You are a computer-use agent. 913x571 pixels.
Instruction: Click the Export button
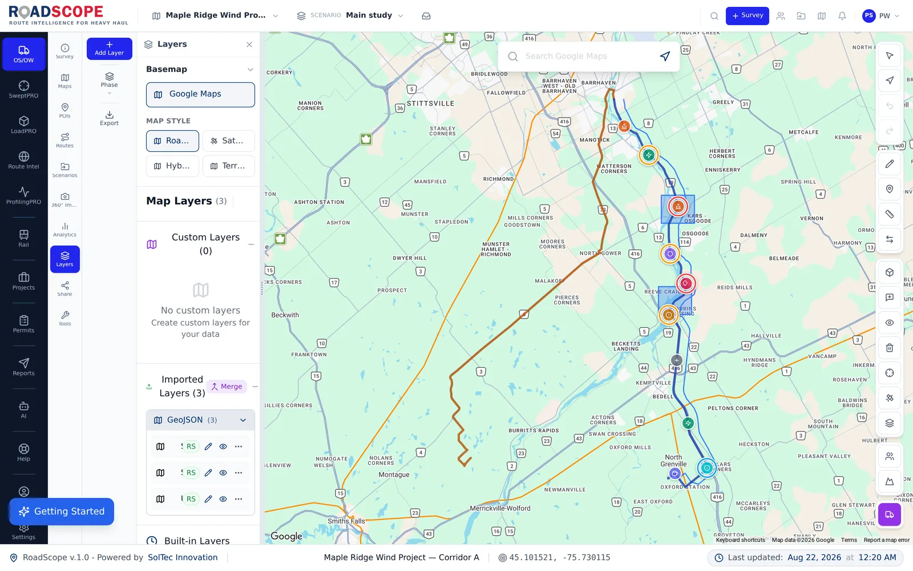pos(110,118)
